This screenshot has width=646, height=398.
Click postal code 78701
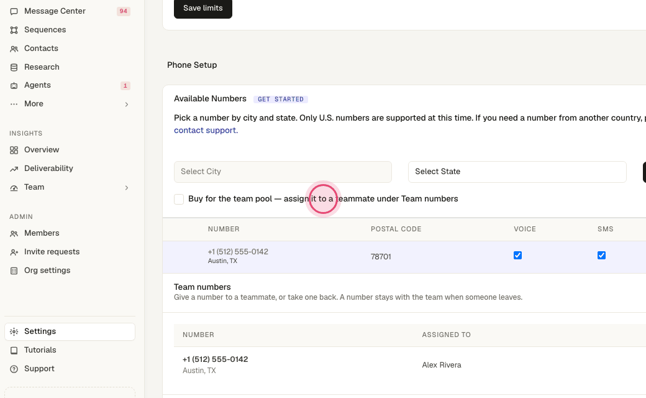(x=381, y=257)
